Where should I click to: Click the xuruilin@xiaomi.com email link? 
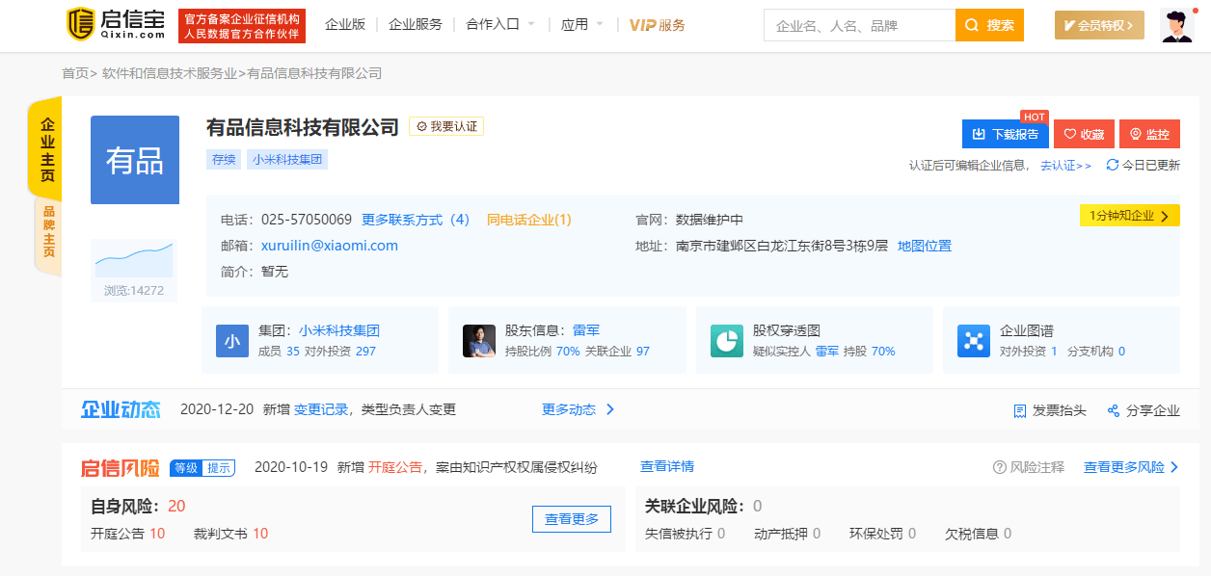(330, 246)
